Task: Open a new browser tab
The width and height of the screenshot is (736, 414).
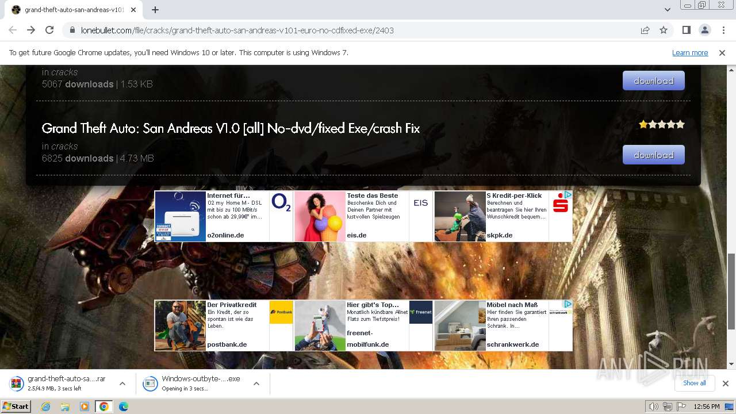Action: (155, 10)
